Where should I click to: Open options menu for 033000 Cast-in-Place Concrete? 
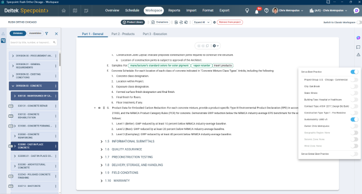tap(56, 146)
